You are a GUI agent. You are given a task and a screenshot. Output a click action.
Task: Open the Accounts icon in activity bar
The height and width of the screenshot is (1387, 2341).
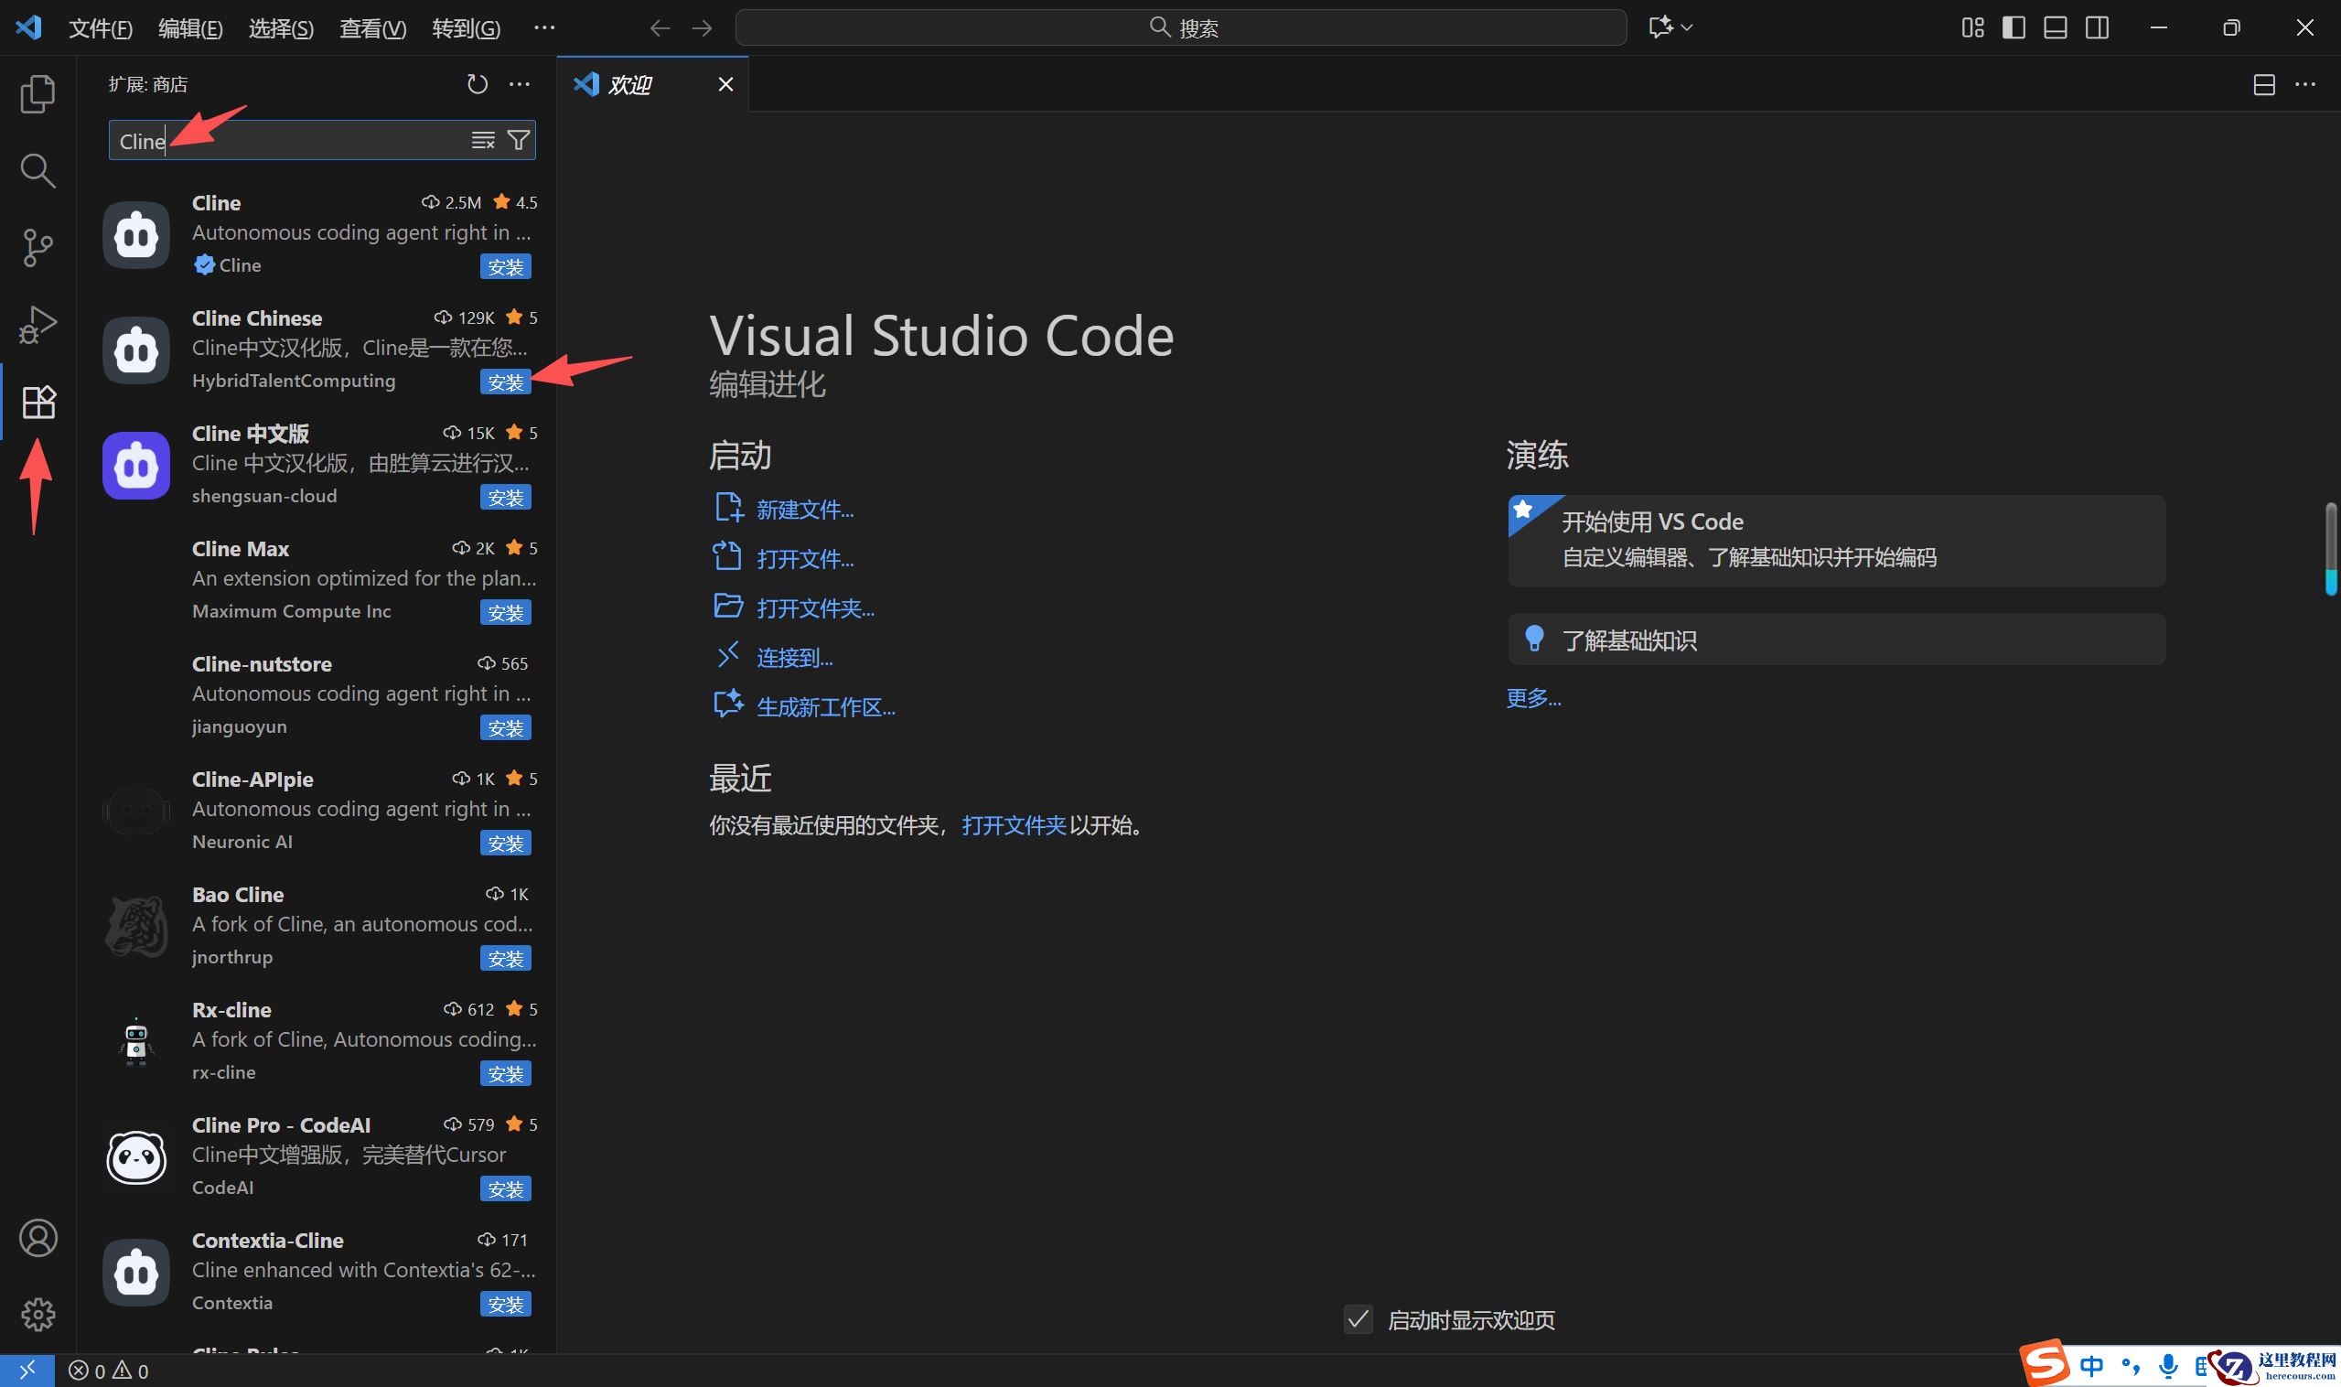[x=38, y=1238]
